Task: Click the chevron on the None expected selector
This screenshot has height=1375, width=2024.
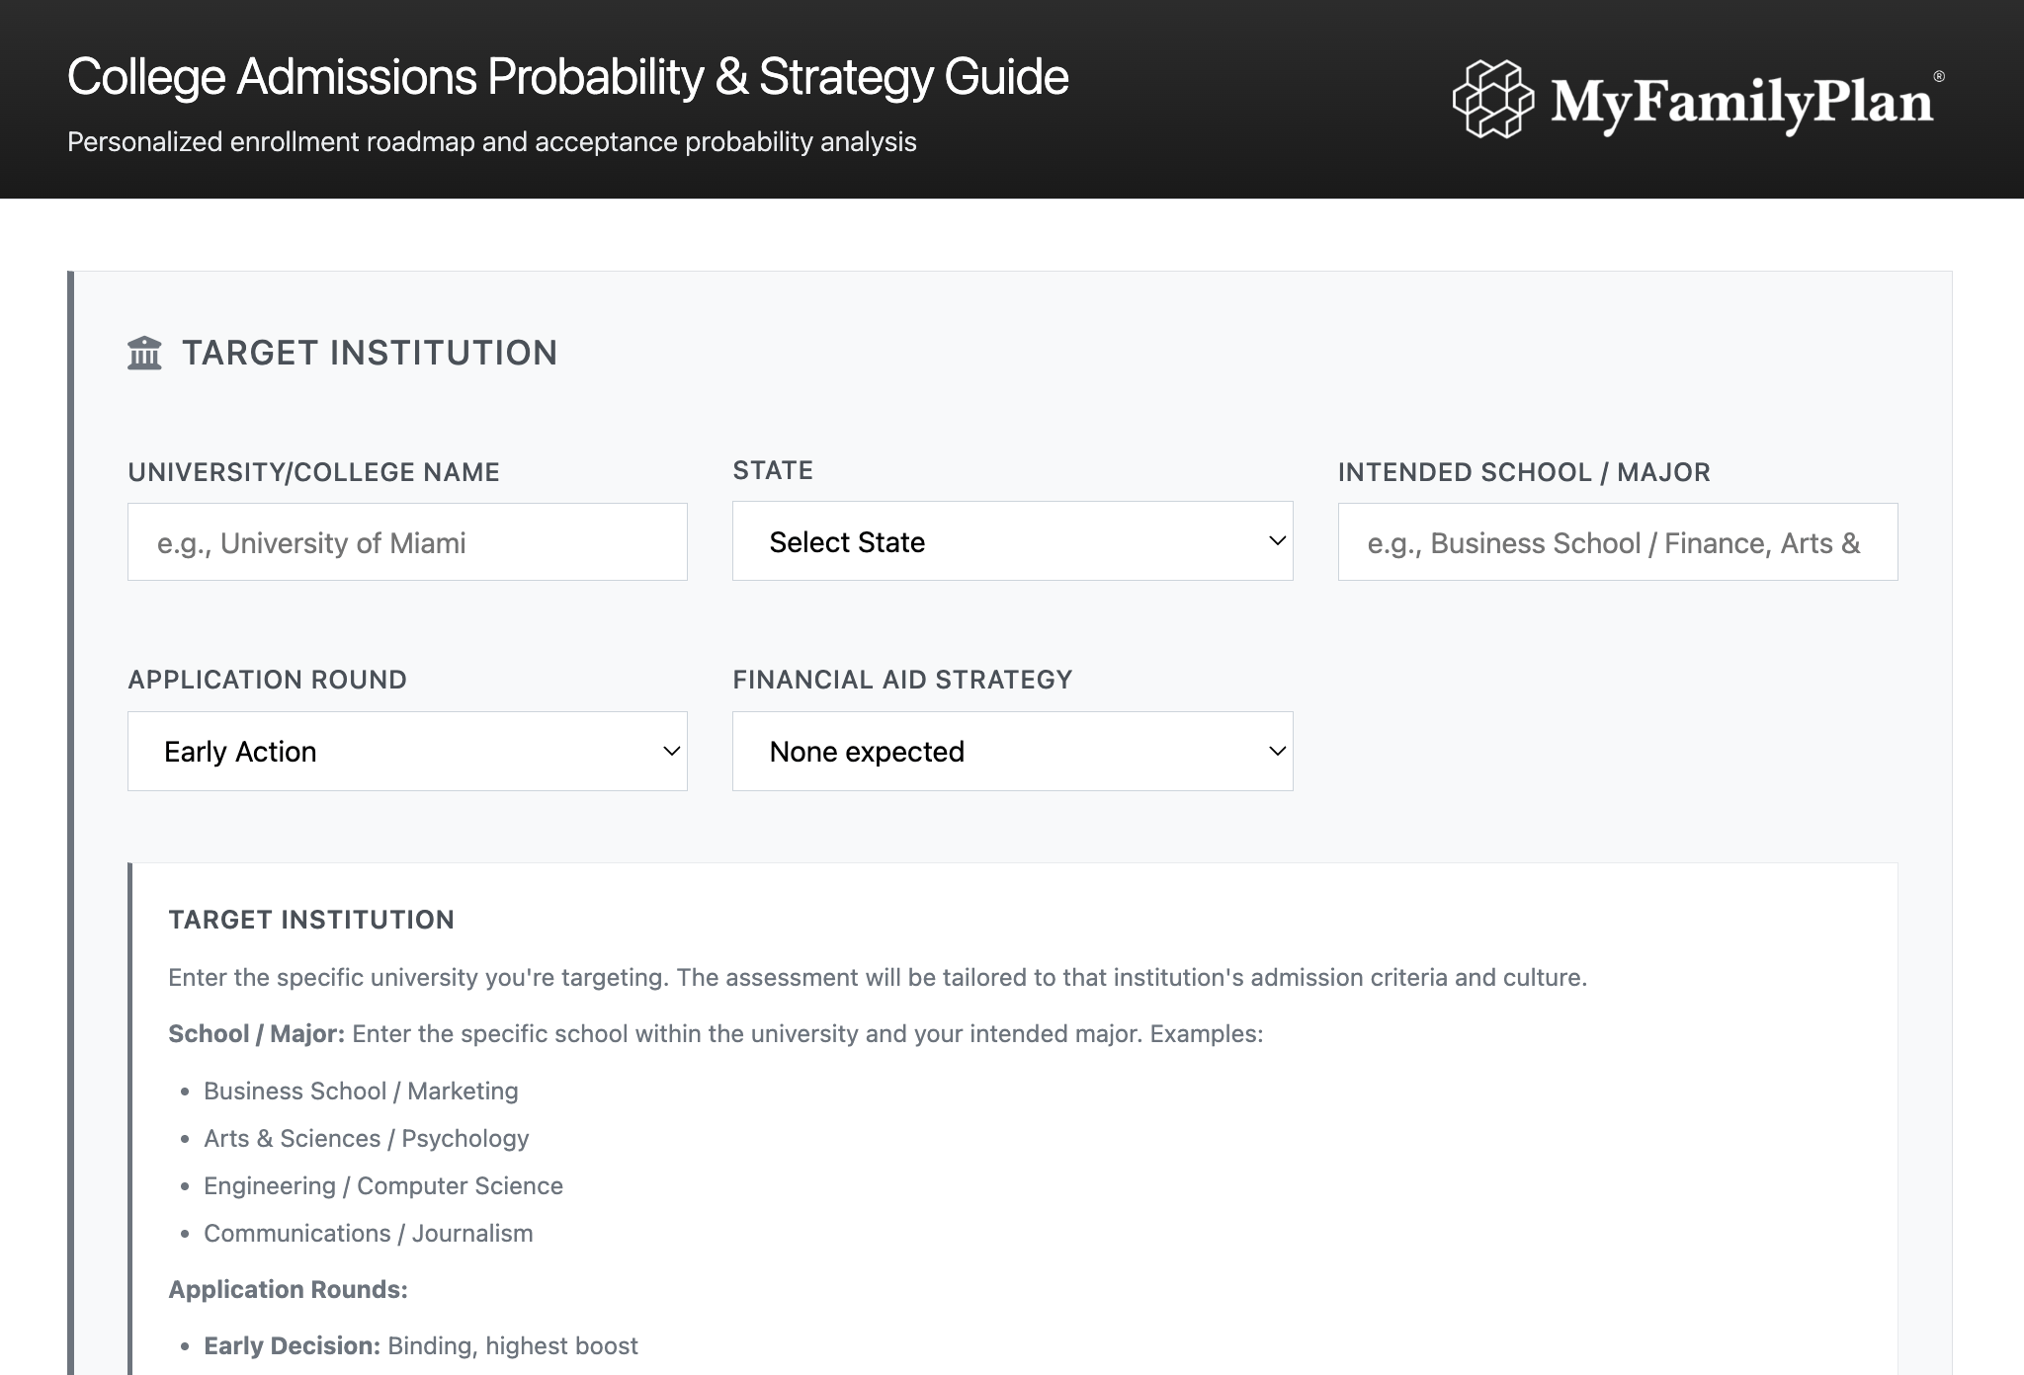Action: [1277, 751]
